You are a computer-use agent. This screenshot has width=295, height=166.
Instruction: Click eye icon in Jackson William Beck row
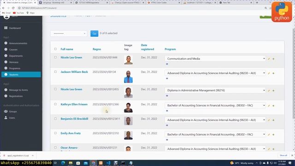[167, 78]
